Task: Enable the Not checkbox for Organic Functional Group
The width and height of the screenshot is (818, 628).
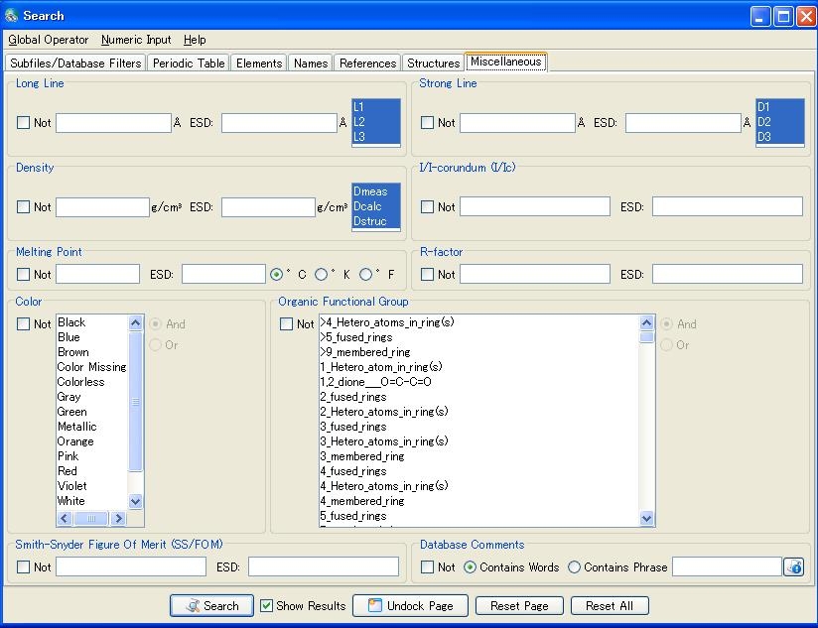Action: click(286, 323)
